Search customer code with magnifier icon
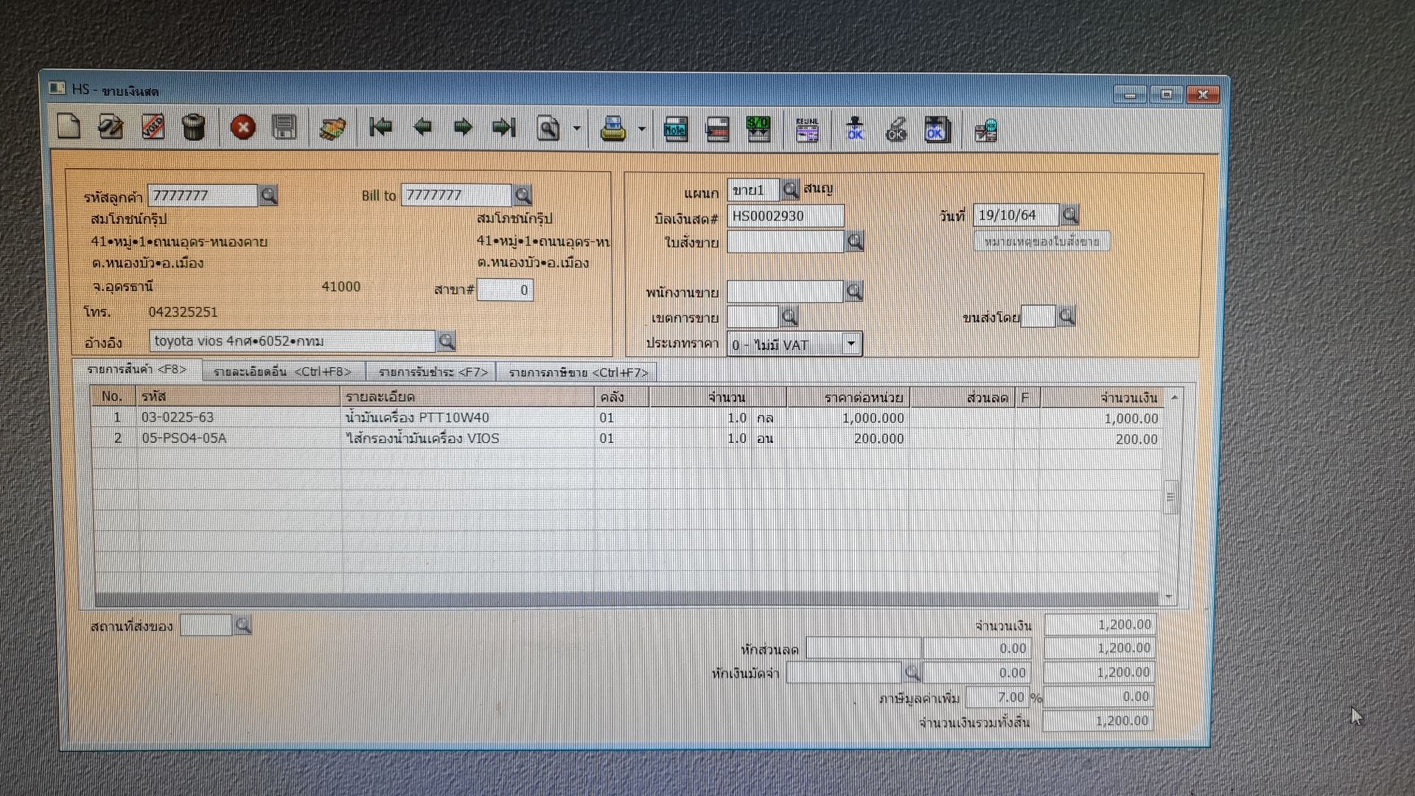Image resolution: width=1415 pixels, height=796 pixels. 268,195
